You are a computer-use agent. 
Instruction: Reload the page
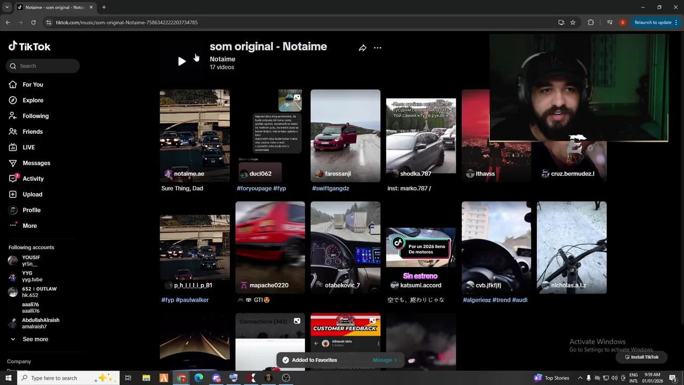pos(33,22)
